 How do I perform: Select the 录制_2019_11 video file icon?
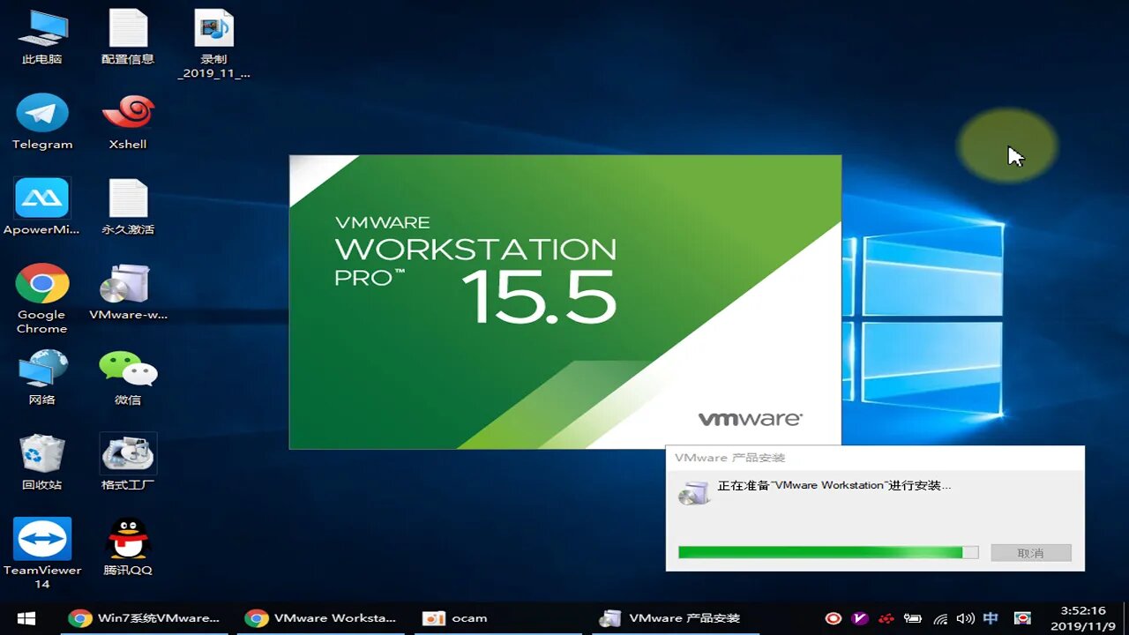click(214, 44)
